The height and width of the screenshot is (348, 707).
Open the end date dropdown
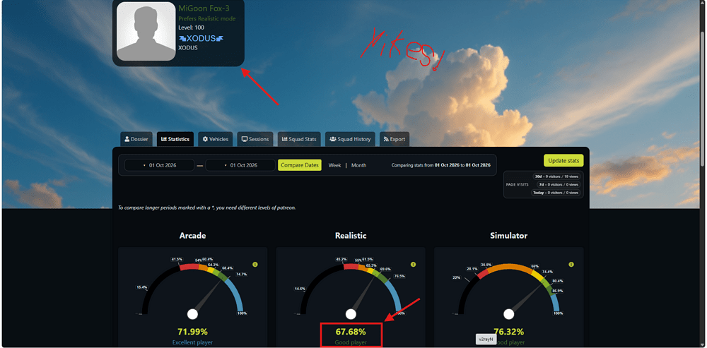pyautogui.click(x=240, y=165)
